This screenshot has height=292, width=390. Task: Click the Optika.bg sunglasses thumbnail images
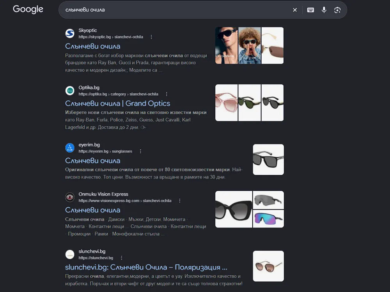point(249,103)
